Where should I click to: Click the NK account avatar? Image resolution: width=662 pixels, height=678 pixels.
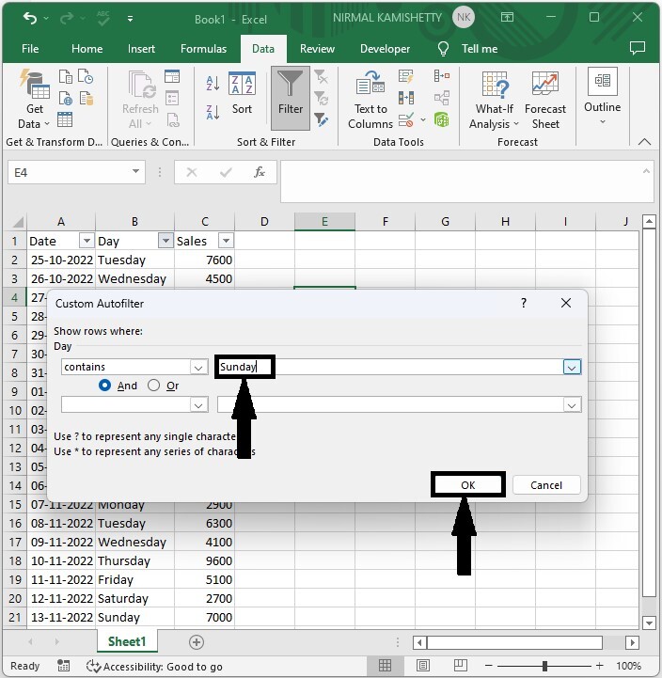pyautogui.click(x=463, y=17)
